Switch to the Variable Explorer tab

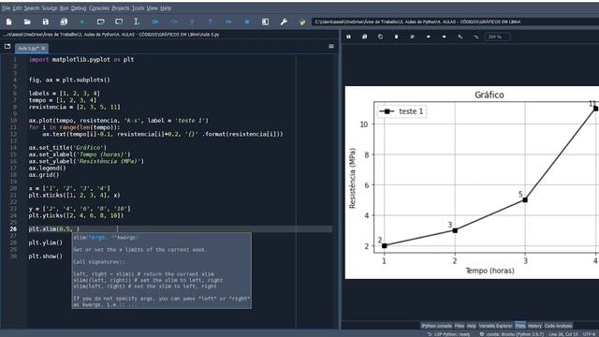(495, 326)
